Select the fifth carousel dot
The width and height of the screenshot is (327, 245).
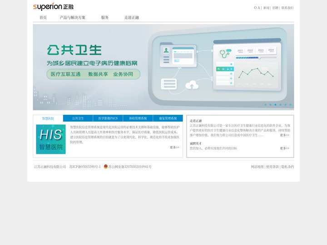click(286, 105)
